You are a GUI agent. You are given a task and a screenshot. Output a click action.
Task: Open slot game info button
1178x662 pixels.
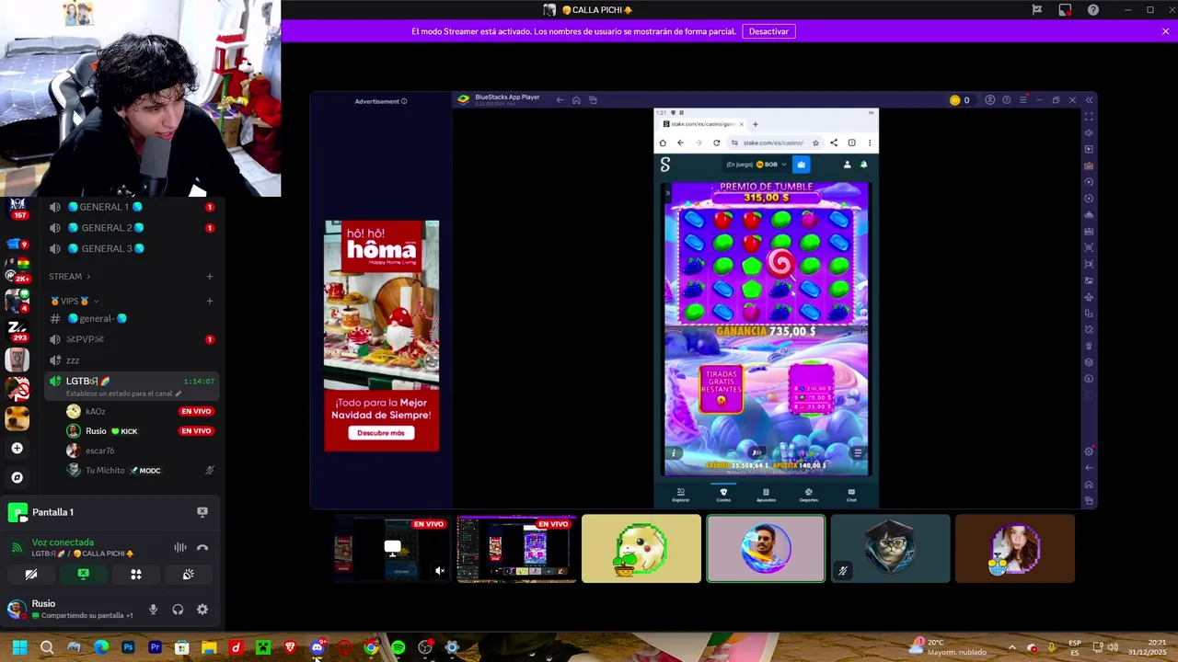coord(674,452)
